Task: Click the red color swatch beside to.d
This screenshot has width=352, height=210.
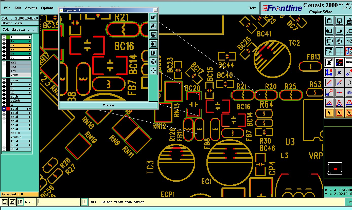Action: (8, 109)
